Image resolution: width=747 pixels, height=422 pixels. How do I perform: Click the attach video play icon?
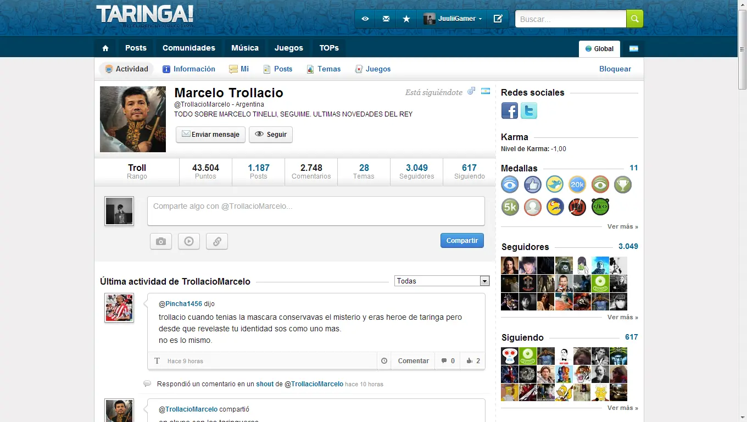pyautogui.click(x=189, y=241)
